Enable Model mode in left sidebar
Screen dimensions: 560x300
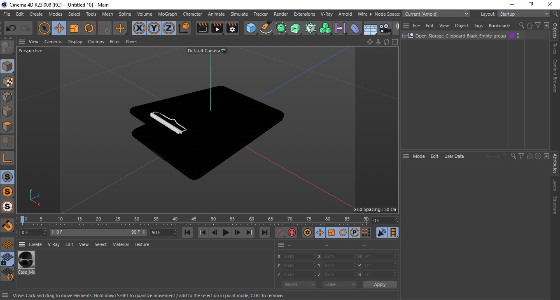7,66
